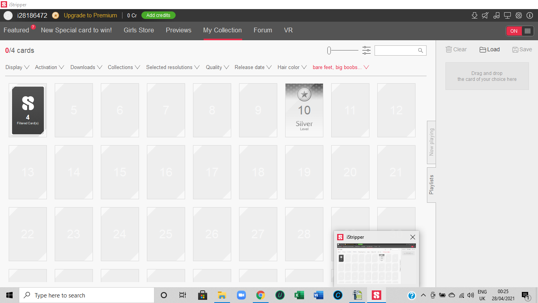The image size is (538, 303).
Task: Select the vertical Now playing tab
Action: (x=432, y=142)
